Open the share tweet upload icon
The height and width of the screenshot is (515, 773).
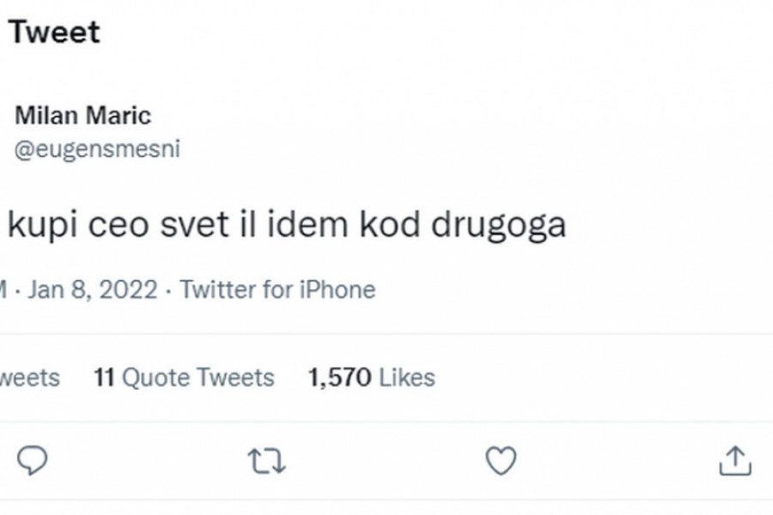click(735, 461)
